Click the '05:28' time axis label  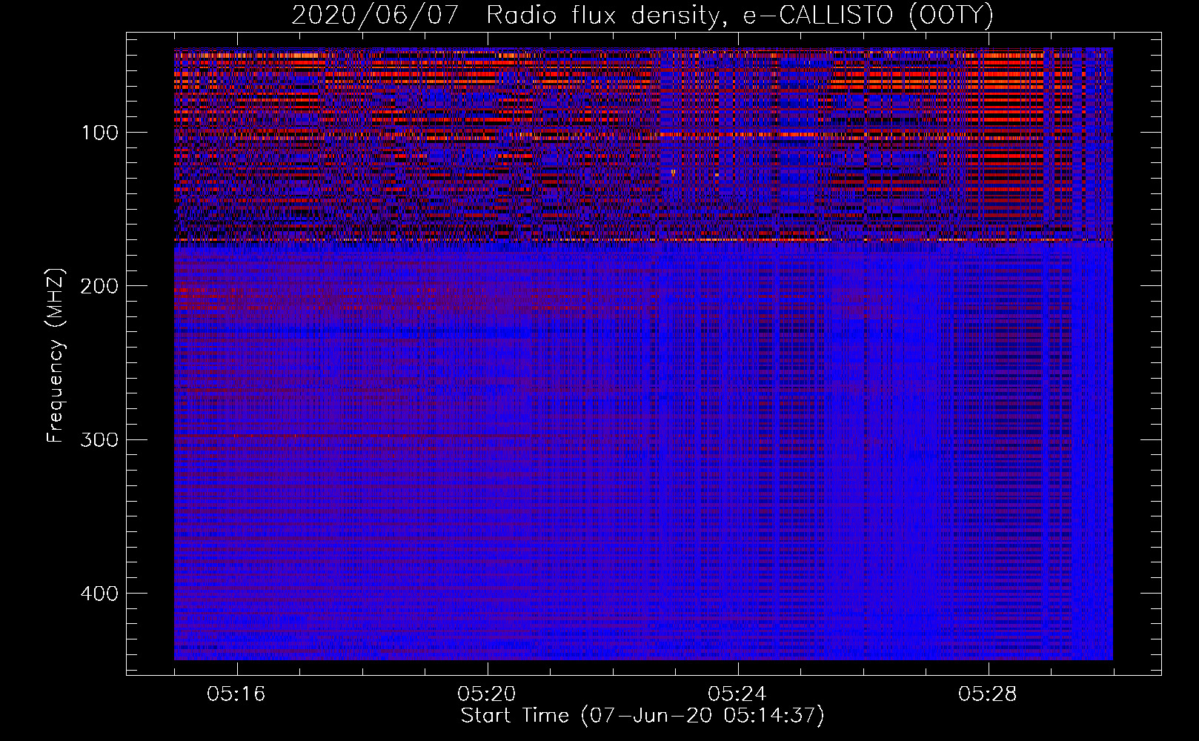[x=988, y=694]
